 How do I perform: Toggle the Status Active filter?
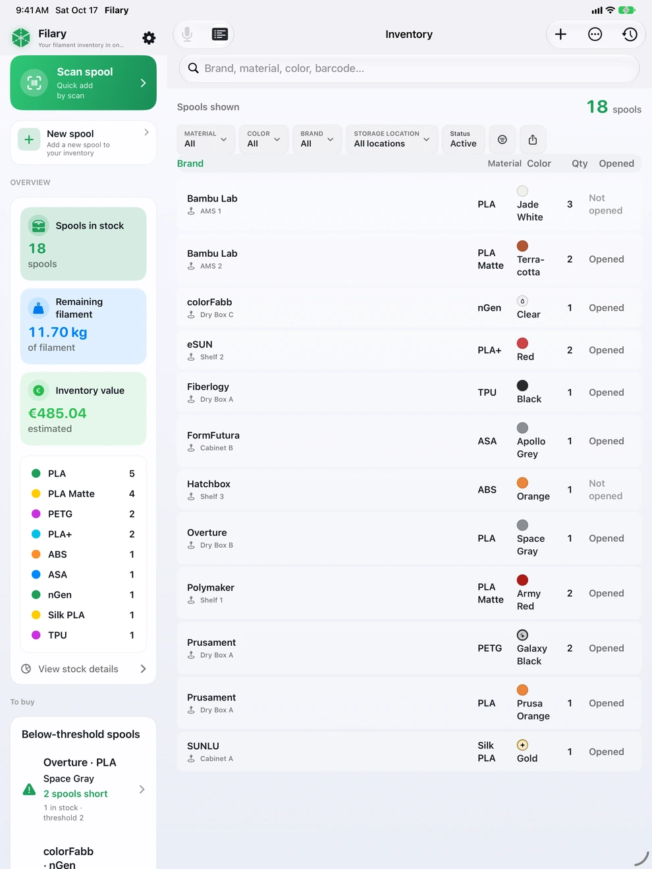click(x=464, y=140)
